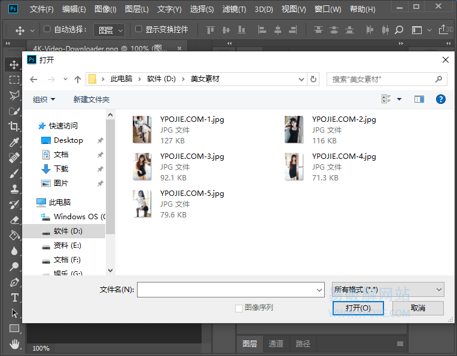Toggle the preview pane icon
The width and height of the screenshot is (457, 356).
[419, 99]
